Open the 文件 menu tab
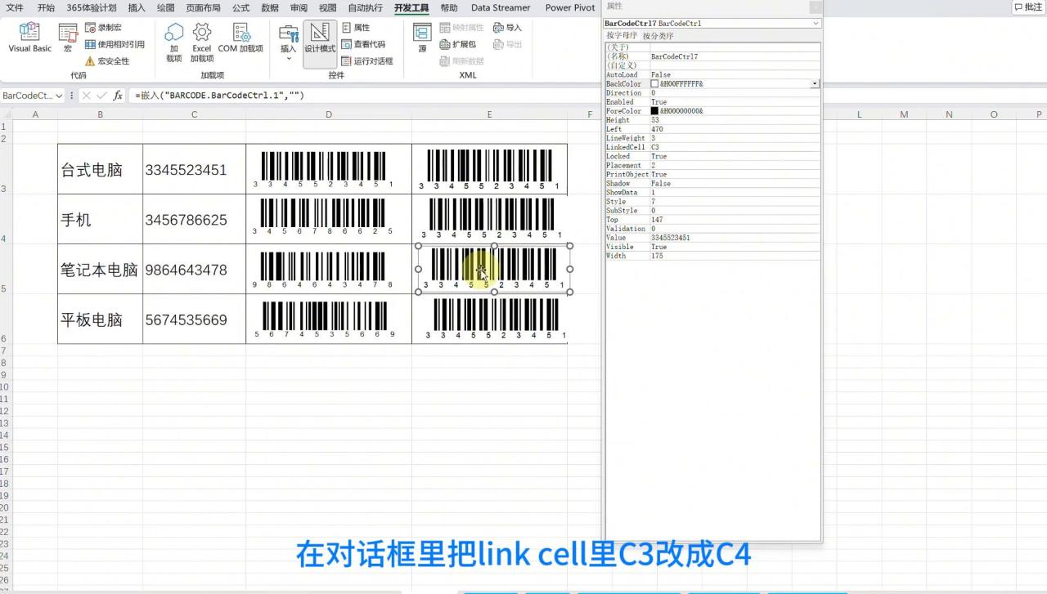1047x594 pixels. coord(15,7)
